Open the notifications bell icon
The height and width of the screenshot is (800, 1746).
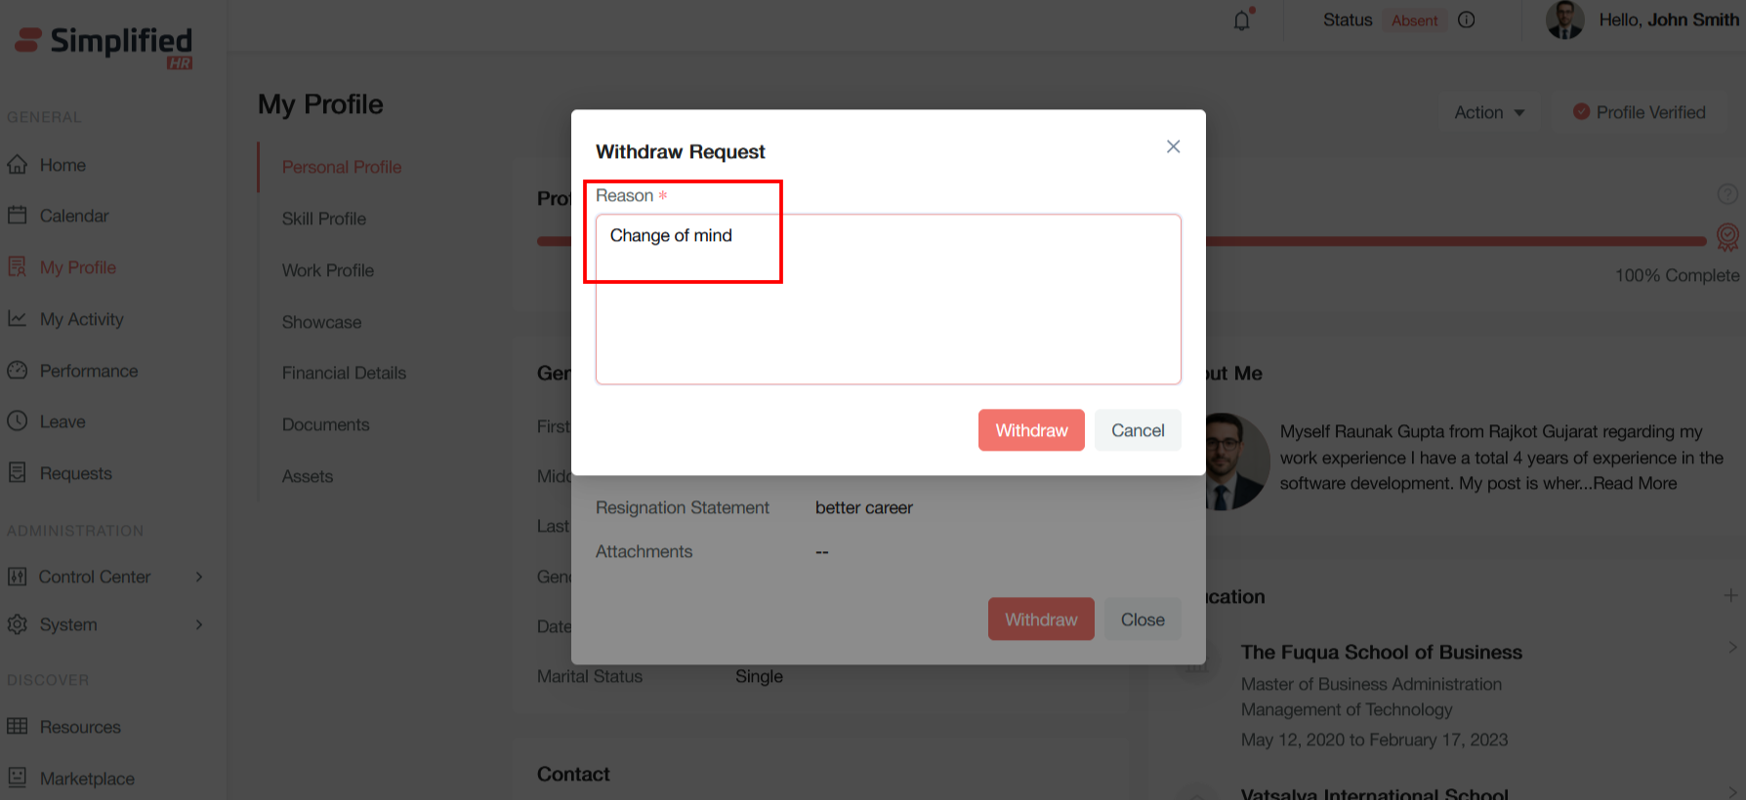1242,20
